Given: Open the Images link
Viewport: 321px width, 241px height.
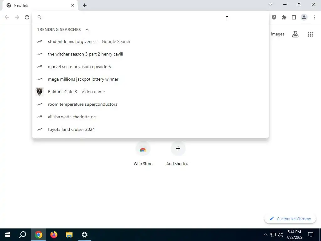Looking at the screenshot, I should (x=278, y=34).
